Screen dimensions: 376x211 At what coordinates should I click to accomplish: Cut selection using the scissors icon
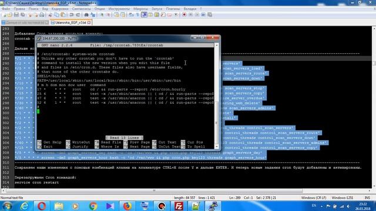[50, 15]
